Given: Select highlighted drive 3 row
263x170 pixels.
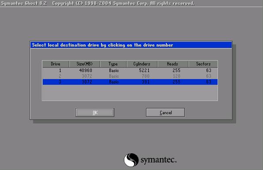Looking at the screenshot, I should pyautogui.click(x=130, y=82).
